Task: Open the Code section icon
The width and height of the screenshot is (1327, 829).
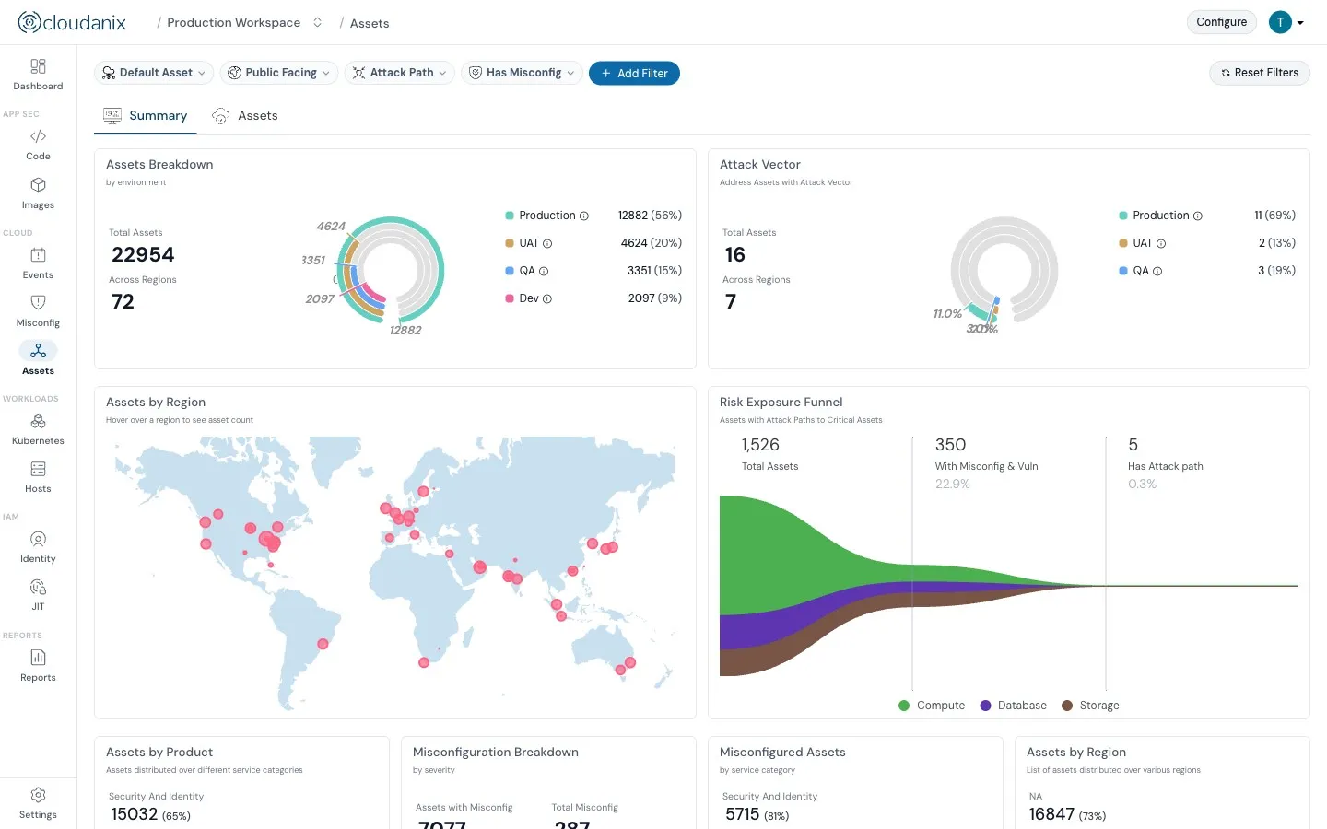Action: [38, 136]
